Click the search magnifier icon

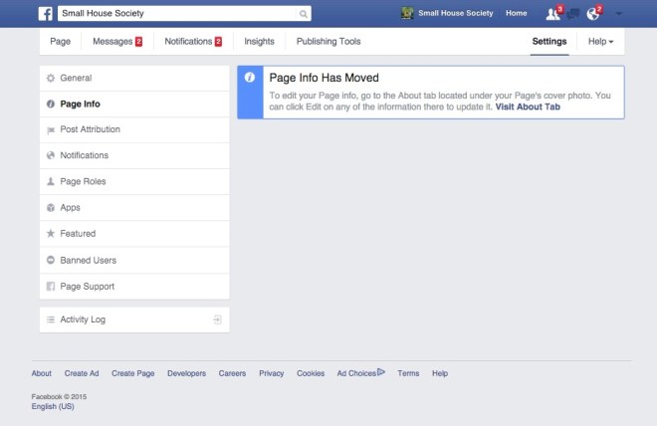pos(304,14)
